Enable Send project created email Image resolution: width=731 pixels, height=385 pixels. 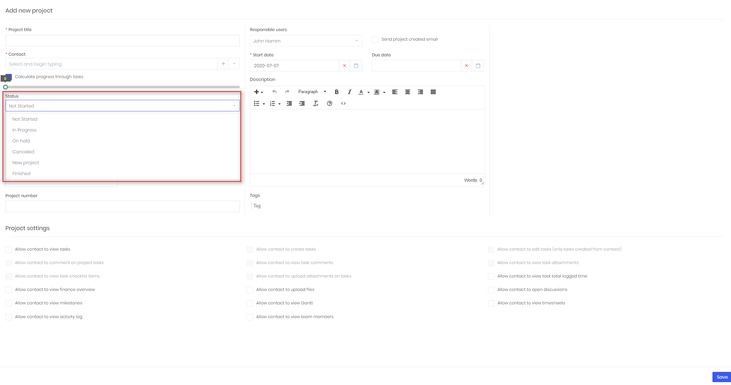point(375,39)
